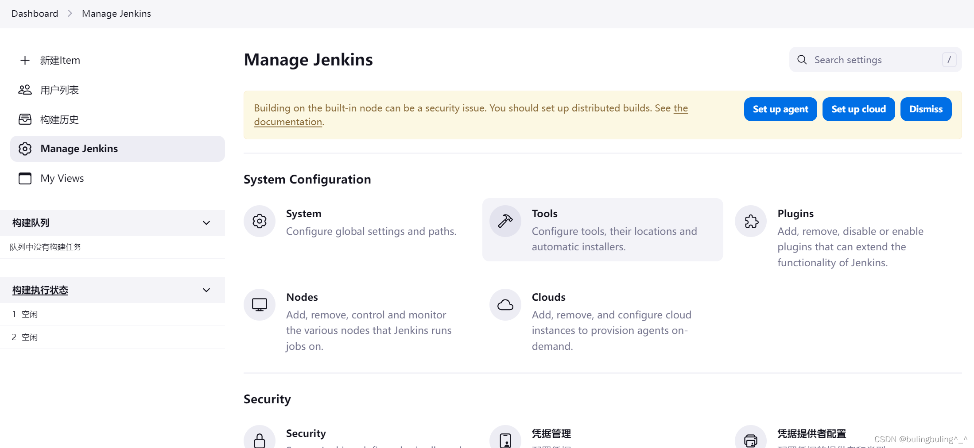Click the System gear icon
The height and width of the screenshot is (448, 974).
tap(260, 221)
